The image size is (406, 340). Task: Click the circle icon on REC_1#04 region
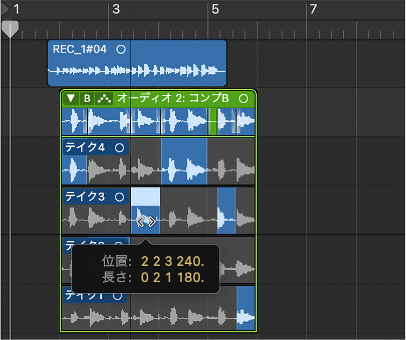tap(121, 49)
